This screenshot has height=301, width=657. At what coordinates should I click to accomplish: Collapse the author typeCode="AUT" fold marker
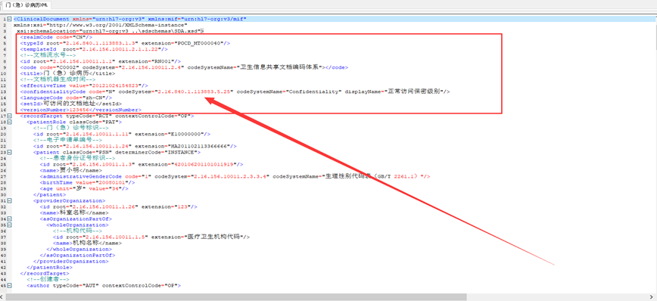coord(9,286)
